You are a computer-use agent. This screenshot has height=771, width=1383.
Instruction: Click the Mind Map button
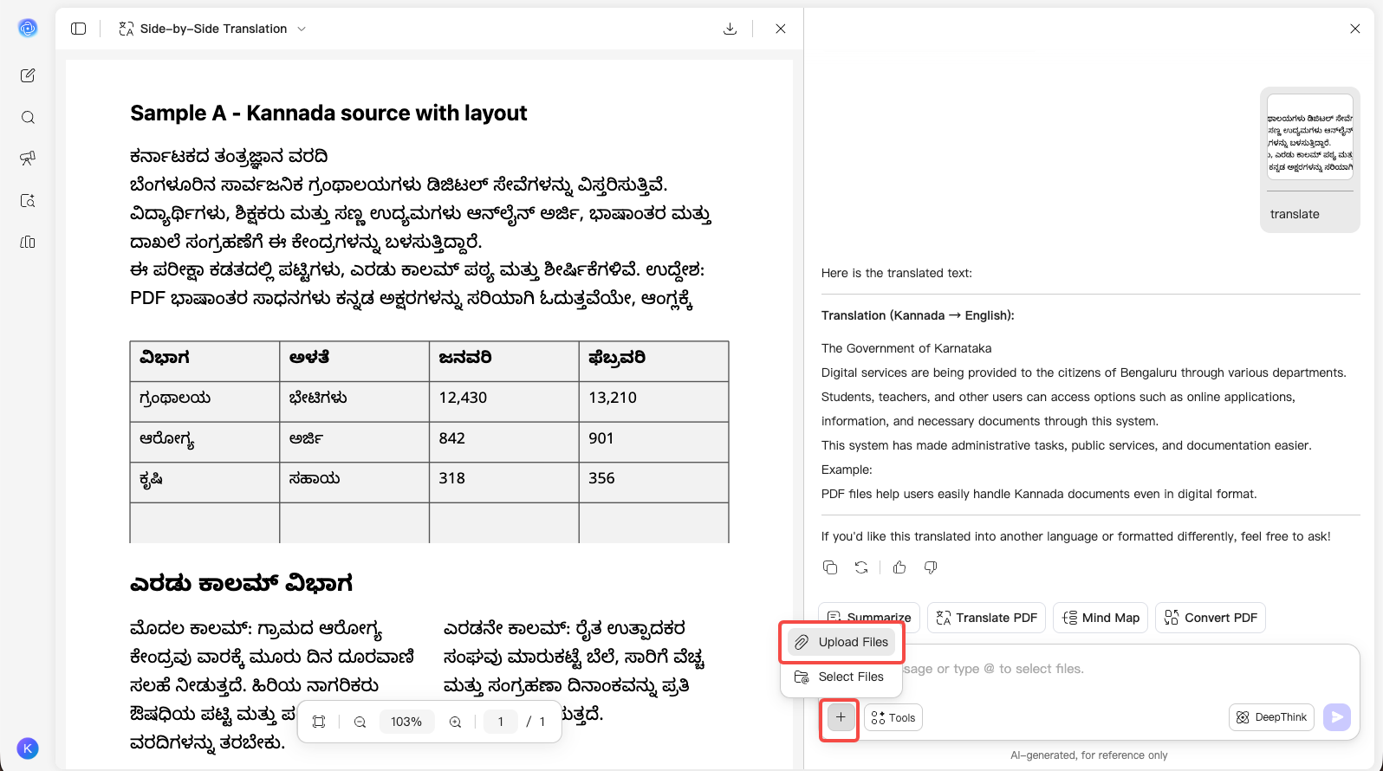[1101, 618]
